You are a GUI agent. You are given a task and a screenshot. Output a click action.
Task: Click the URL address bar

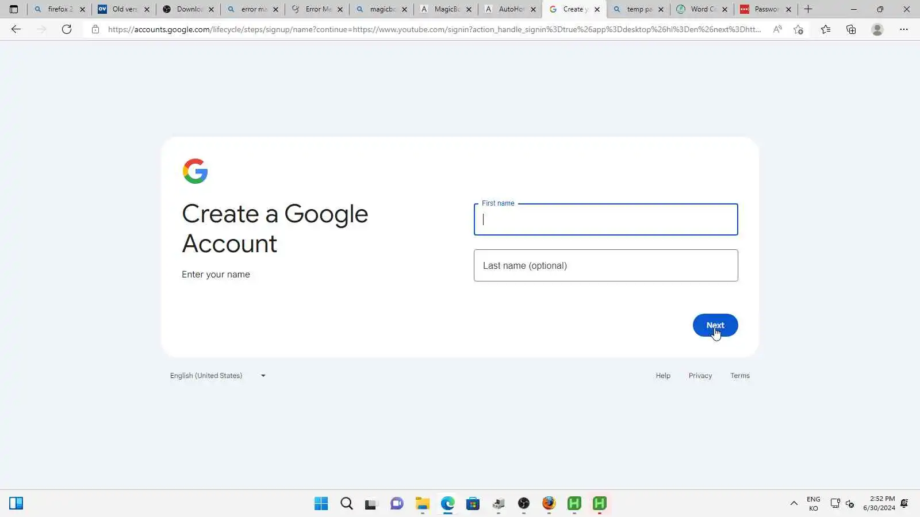(434, 29)
